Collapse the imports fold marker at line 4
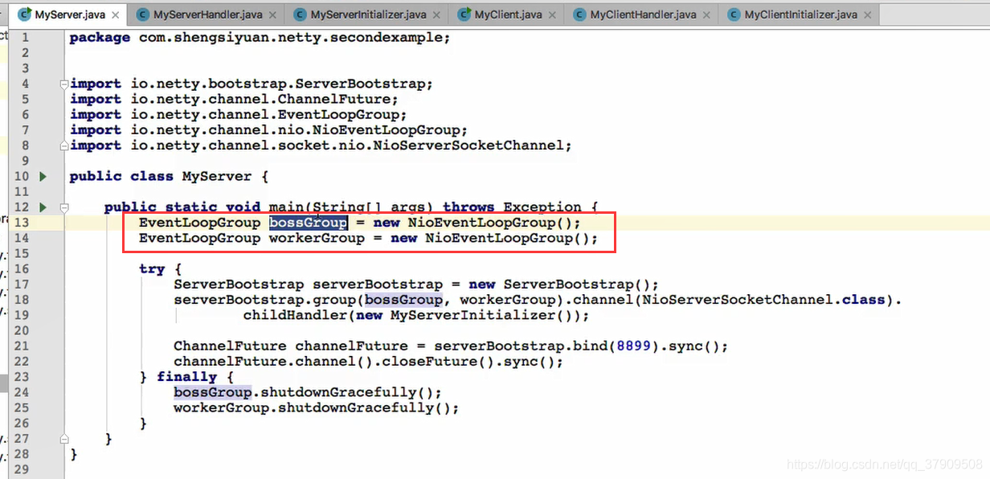The width and height of the screenshot is (990, 479). 63,84
